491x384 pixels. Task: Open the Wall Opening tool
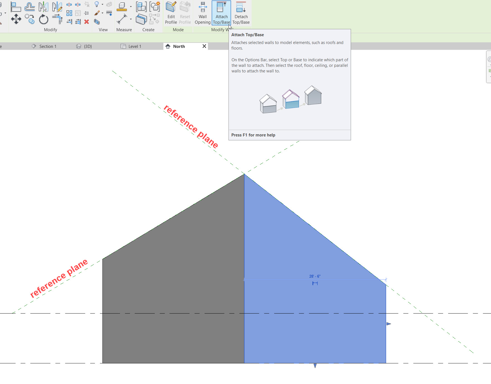(202, 13)
